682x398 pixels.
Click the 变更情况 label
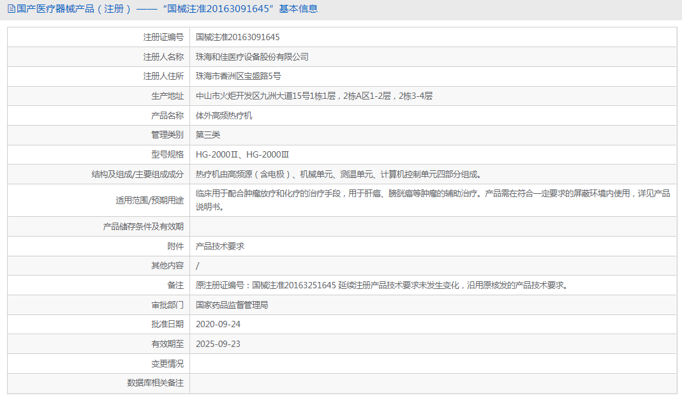[167, 364]
